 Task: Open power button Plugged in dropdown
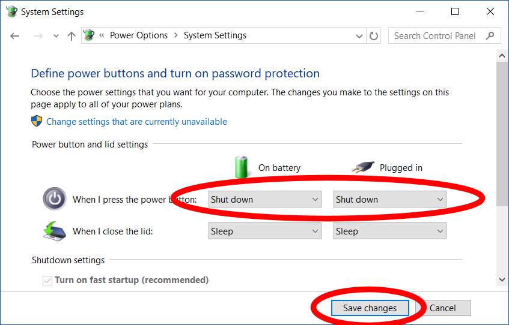click(x=389, y=200)
